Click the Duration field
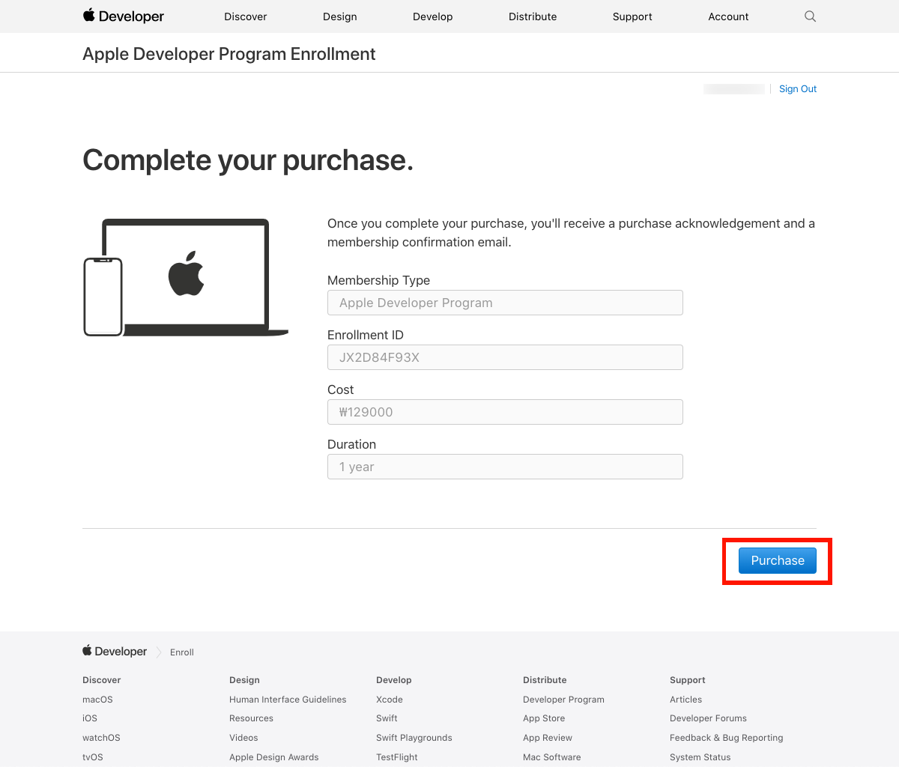The width and height of the screenshot is (899, 767). pyautogui.click(x=505, y=467)
